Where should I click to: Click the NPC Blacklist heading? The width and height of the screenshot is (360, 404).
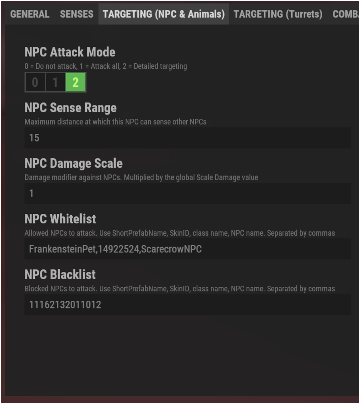coord(60,274)
